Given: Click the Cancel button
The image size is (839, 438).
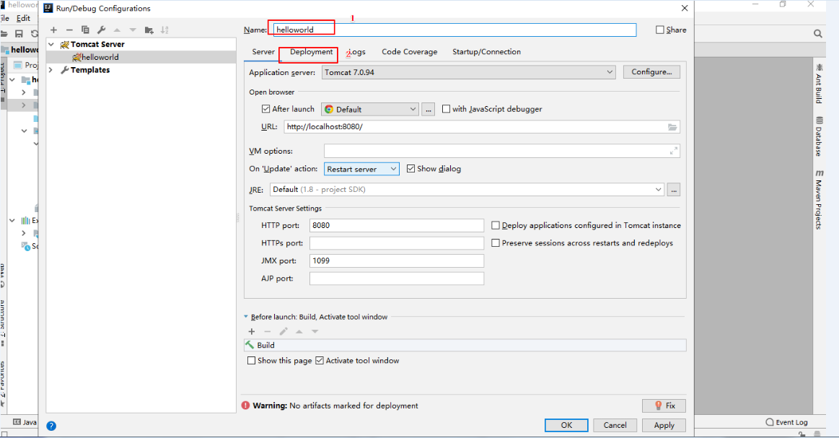Looking at the screenshot, I should (x=615, y=425).
